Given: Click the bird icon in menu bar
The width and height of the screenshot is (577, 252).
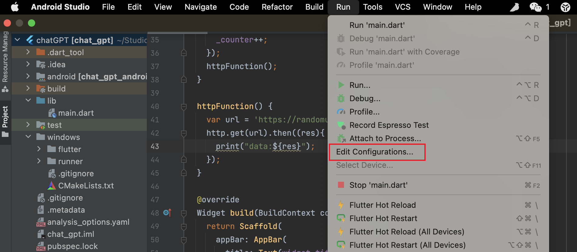Looking at the screenshot, I should click(x=515, y=7).
